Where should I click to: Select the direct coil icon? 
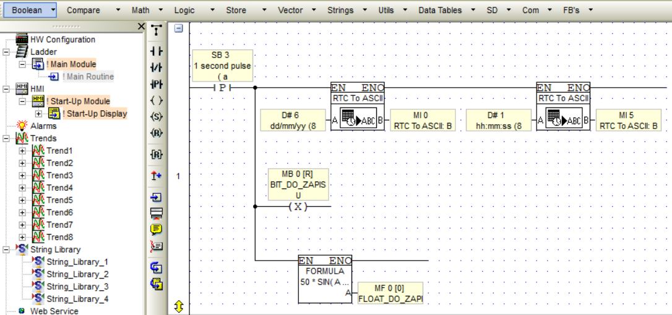tap(157, 101)
